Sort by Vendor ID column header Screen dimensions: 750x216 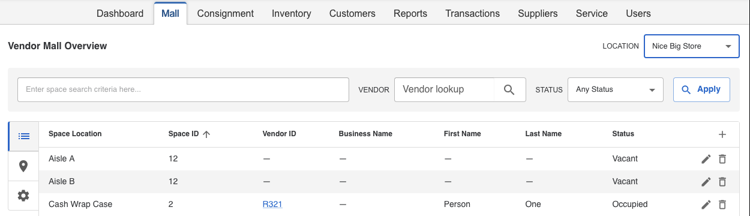[280, 134]
